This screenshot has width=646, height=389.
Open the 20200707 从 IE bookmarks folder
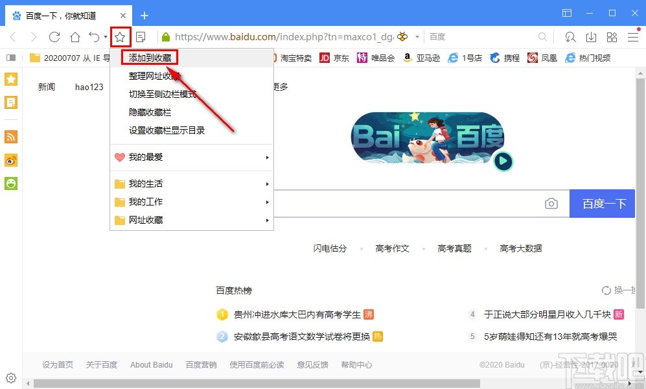point(70,58)
